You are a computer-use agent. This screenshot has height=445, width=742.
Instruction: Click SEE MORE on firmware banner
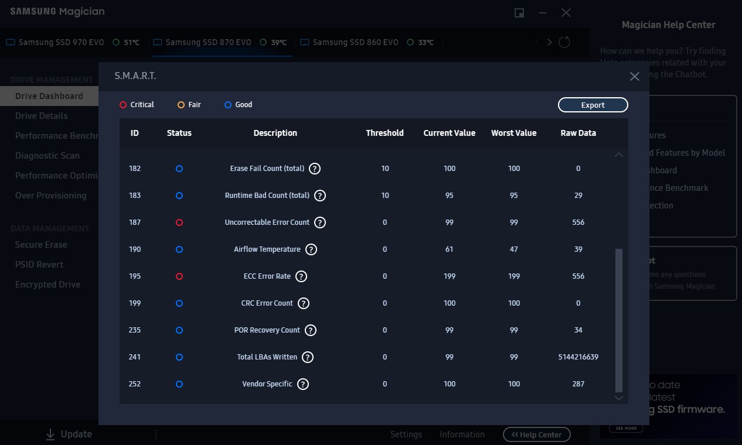pos(626,428)
